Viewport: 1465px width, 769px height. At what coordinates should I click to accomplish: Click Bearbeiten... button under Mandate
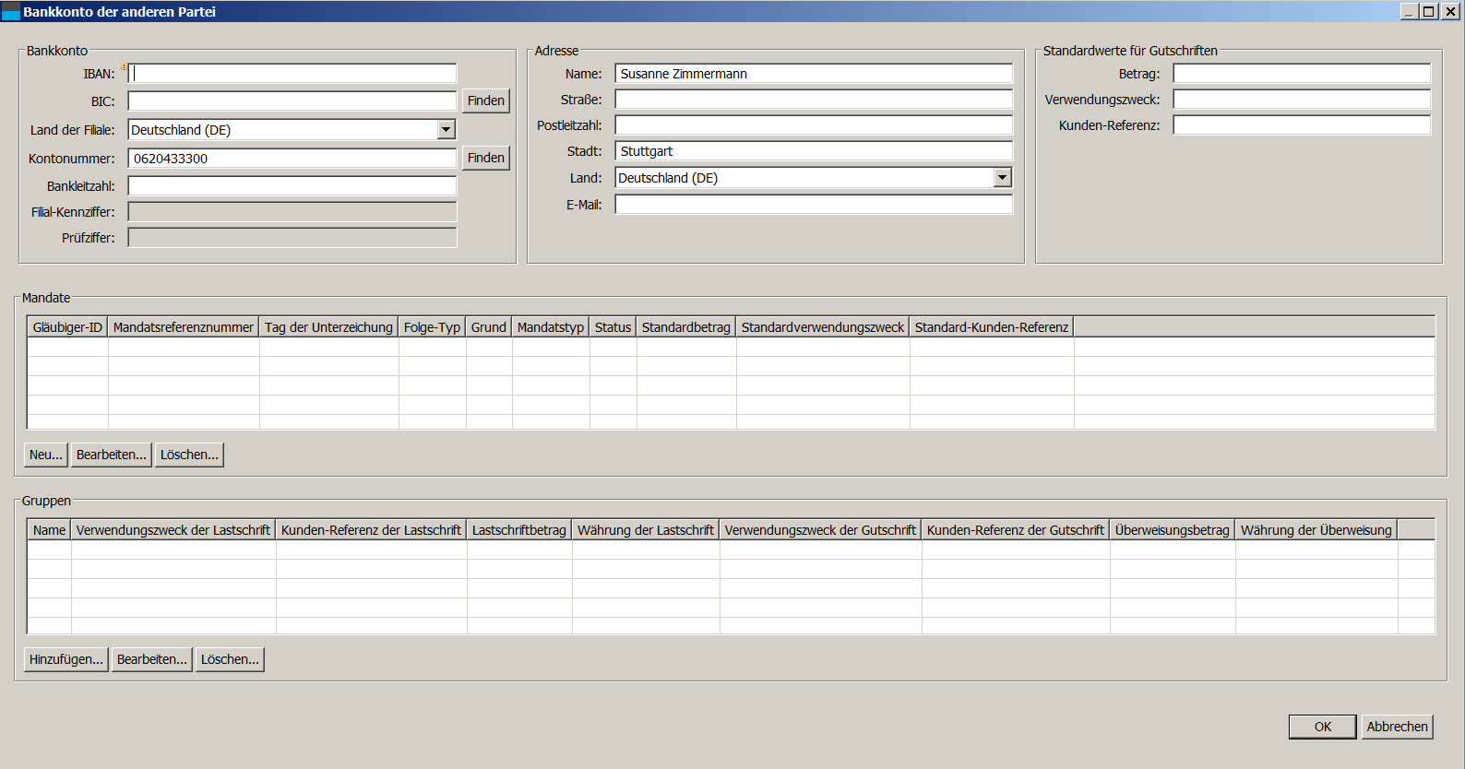click(x=112, y=455)
